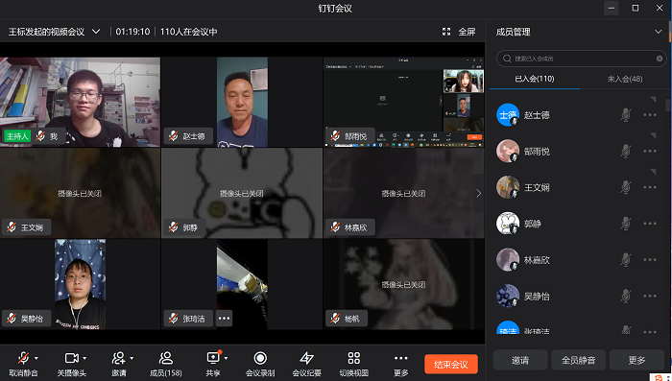Toggle mute microphone for 赵士德 in list
Image resolution: width=672 pixels, height=381 pixels.
click(x=626, y=115)
